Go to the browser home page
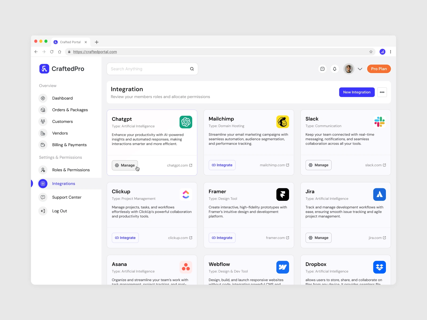The height and width of the screenshot is (320, 427). (x=60, y=52)
